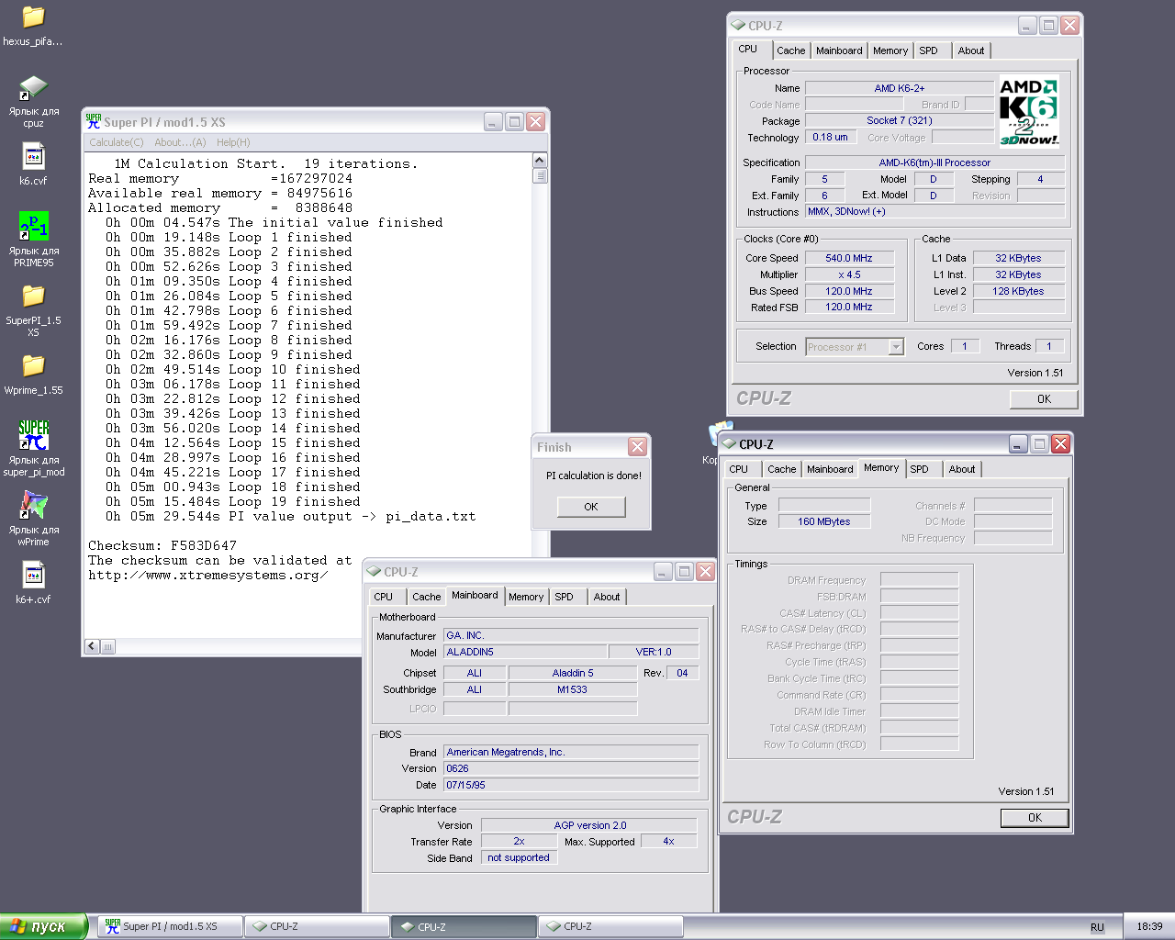The height and width of the screenshot is (940, 1175).
Task: Open the k6.cvf file icon
Action: point(34,157)
